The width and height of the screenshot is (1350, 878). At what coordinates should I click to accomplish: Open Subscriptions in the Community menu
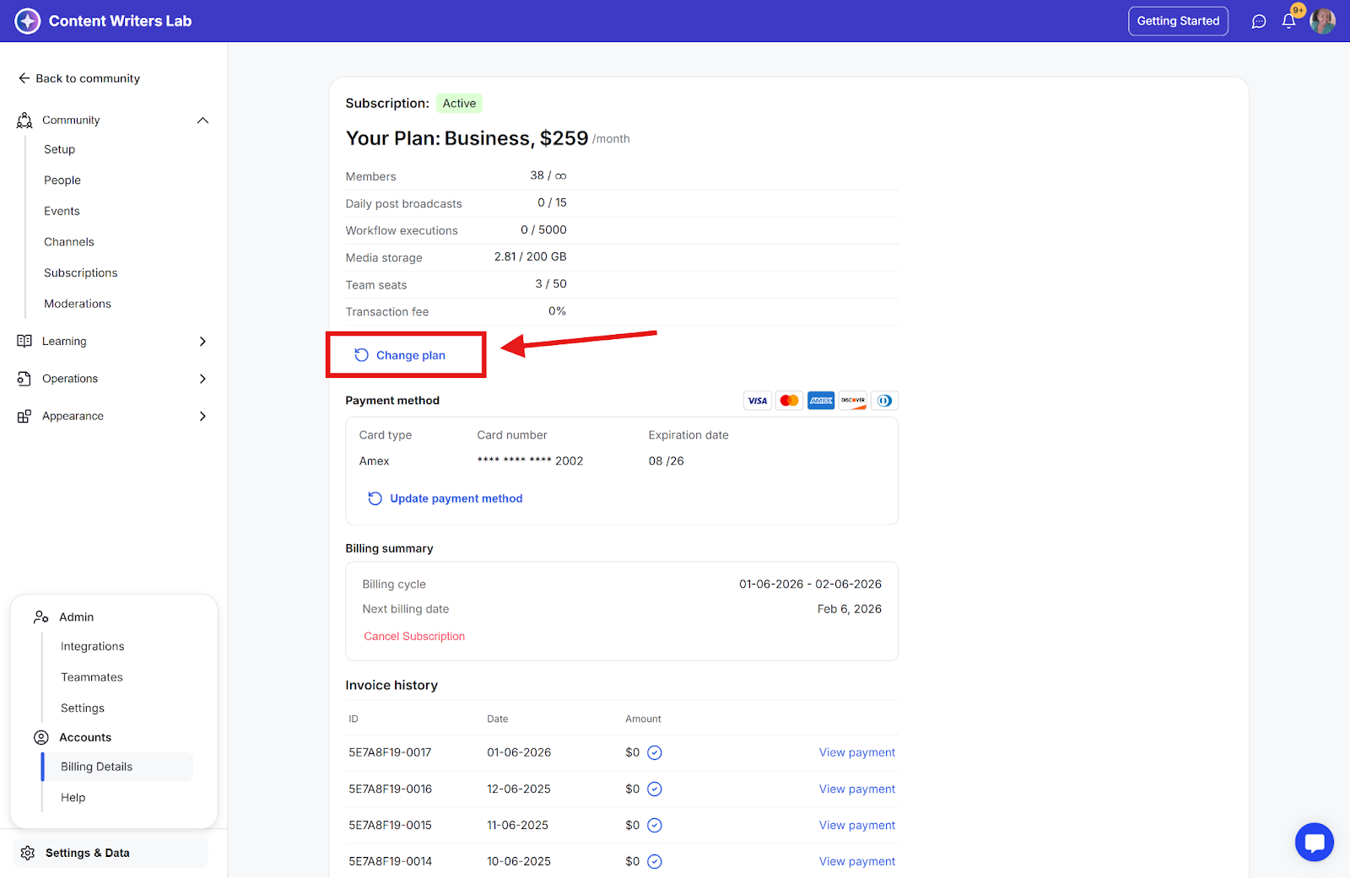pos(81,272)
